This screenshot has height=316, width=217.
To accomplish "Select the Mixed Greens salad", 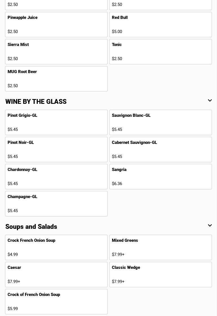I will [x=160, y=247].
